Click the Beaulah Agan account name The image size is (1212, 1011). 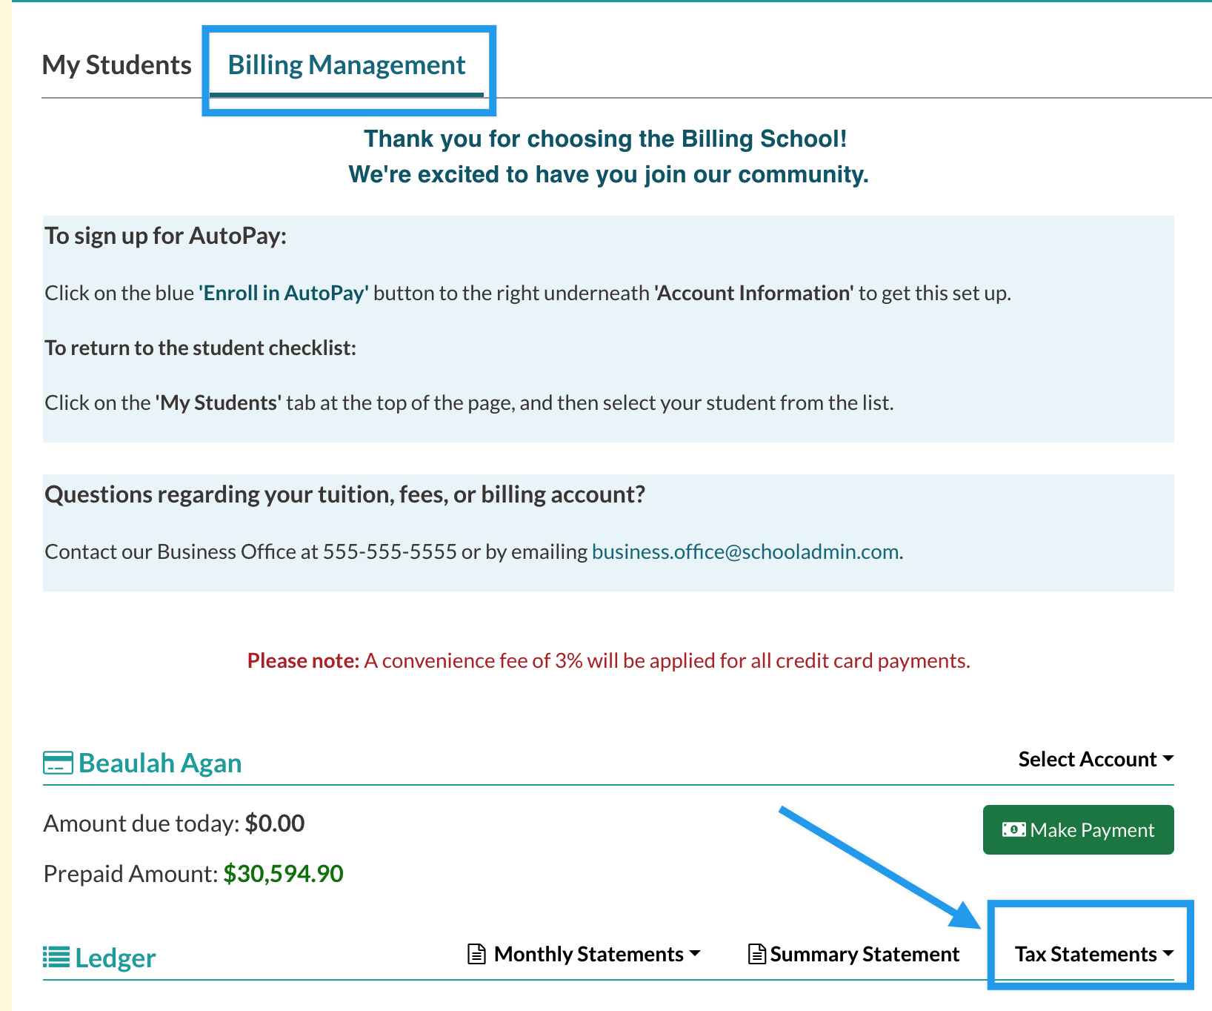[160, 763]
